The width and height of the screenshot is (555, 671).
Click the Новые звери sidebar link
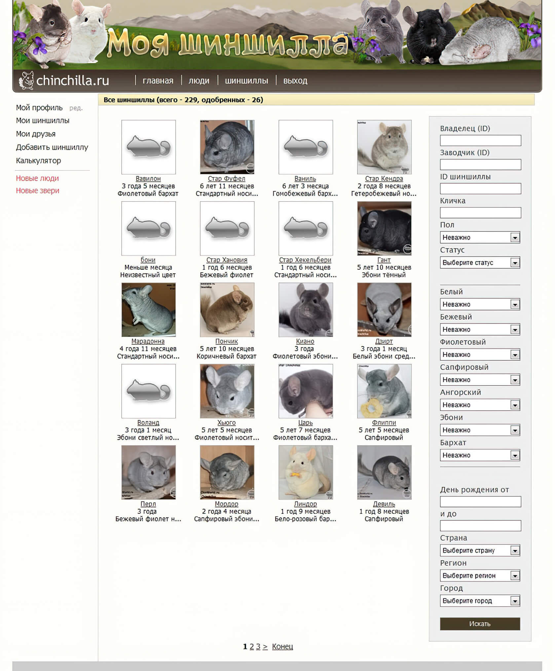coord(38,191)
